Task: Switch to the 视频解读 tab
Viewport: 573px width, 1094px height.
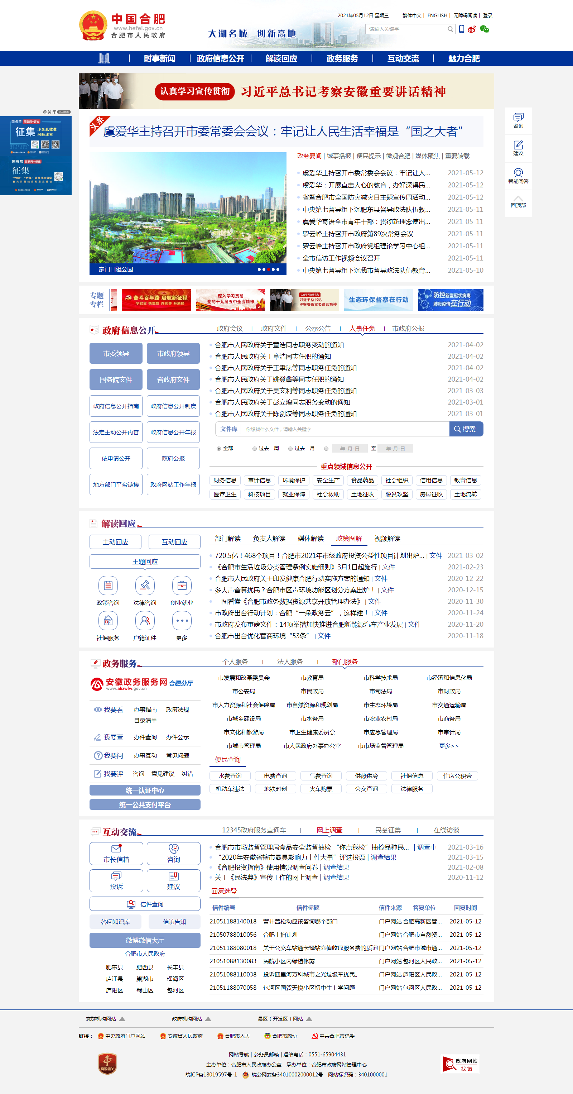Action: [x=387, y=539]
